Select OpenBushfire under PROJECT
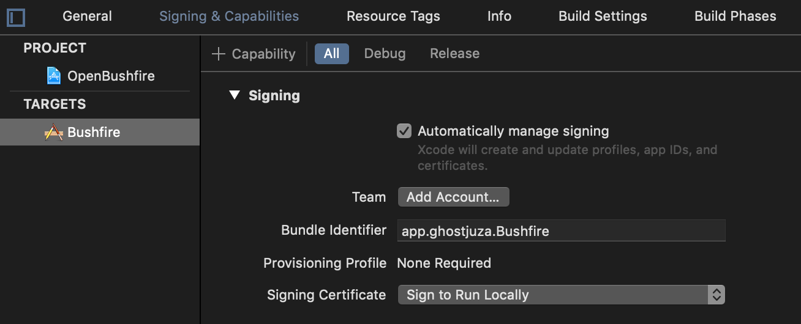The width and height of the screenshot is (801, 324). (100, 76)
